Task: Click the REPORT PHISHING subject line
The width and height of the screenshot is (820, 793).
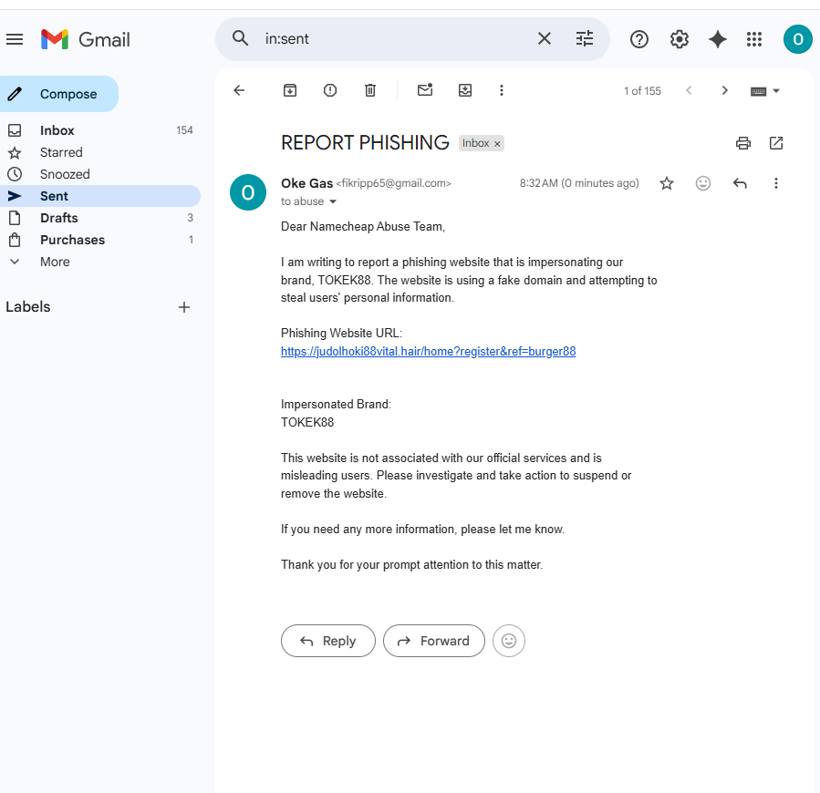Action: pyautogui.click(x=365, y=143)
